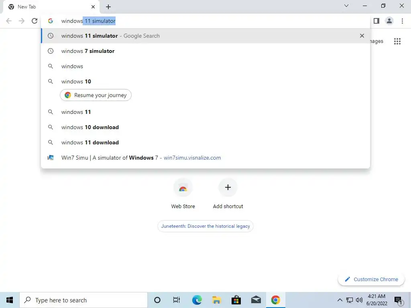Choose the windows 11 suggestion
Viewport: 411px width, 308px height.
click(x=205, y=112)
